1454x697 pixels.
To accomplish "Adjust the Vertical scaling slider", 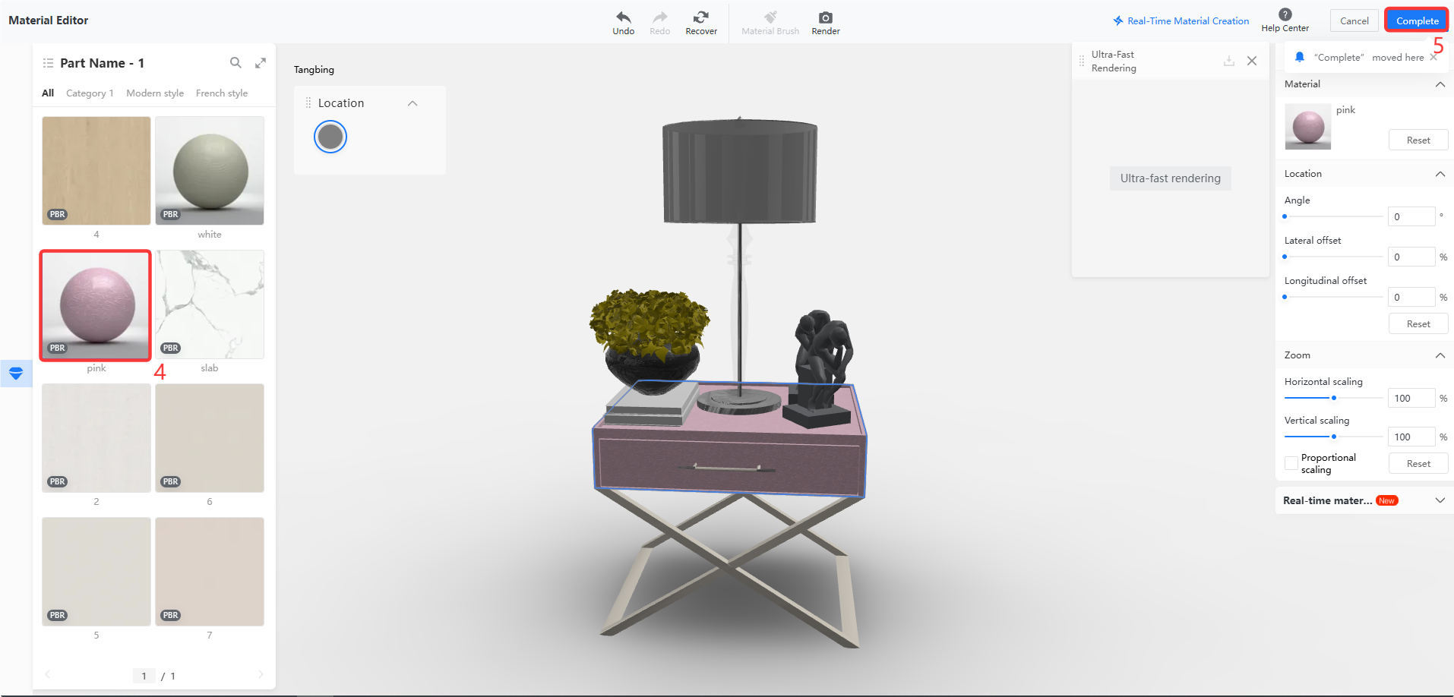I will [1333, 437].
